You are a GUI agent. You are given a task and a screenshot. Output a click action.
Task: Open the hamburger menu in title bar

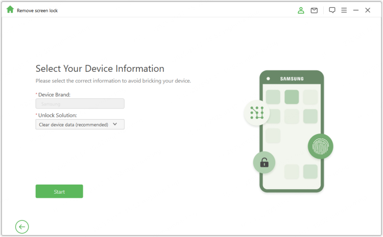344,10
